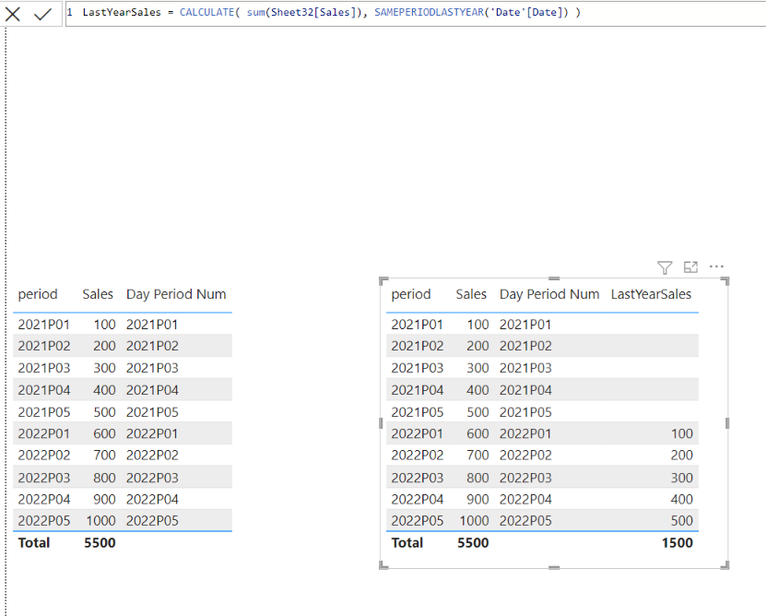Click the Total label in right table

[407, 542]
